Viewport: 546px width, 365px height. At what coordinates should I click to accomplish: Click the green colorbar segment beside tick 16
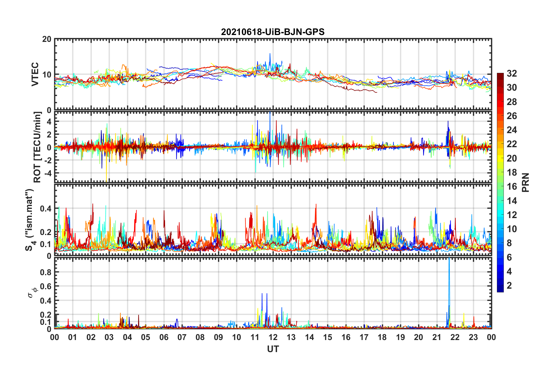[500, 186]
